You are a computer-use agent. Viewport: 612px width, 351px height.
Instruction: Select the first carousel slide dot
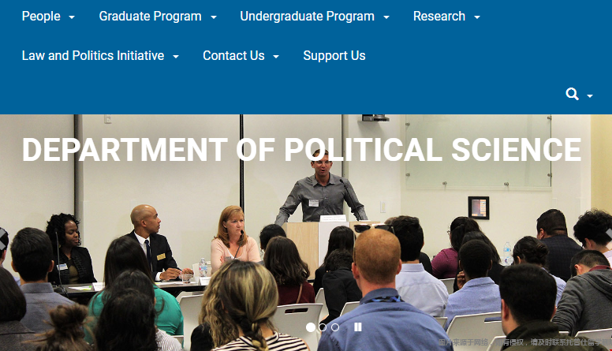tap(311, 327)
